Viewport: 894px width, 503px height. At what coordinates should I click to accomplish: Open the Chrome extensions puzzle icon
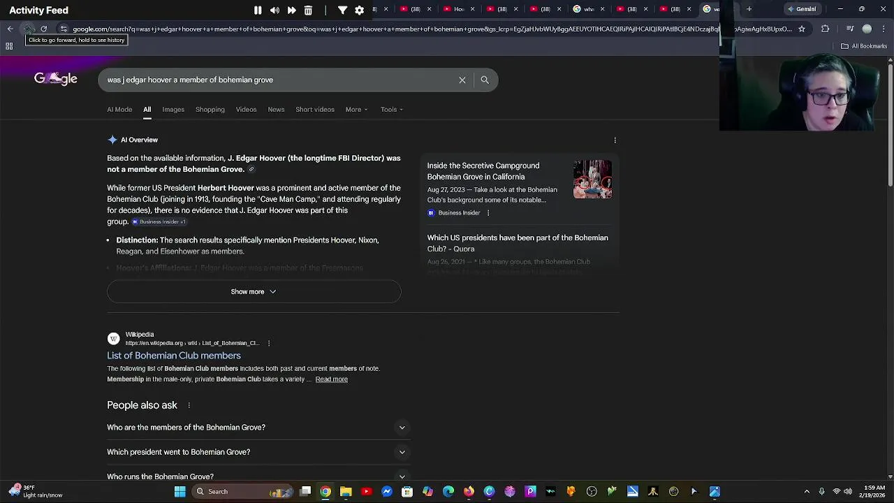click(x=826, y=29)
